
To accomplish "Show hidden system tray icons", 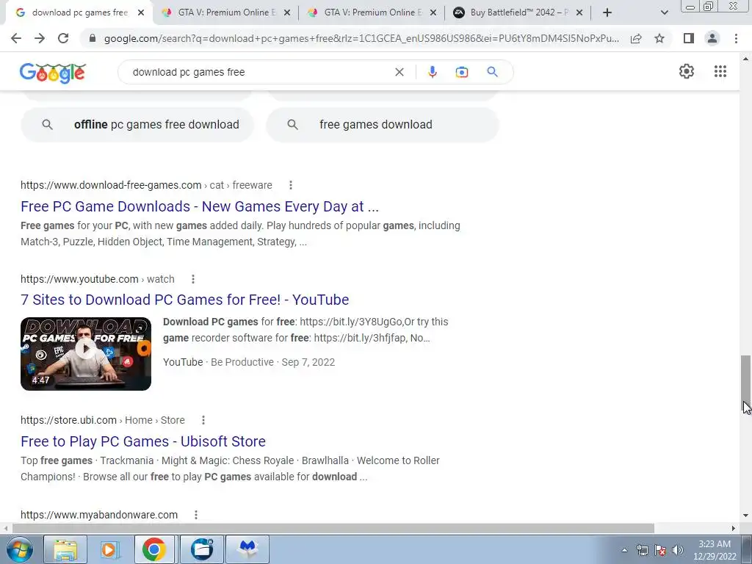I will click(624, 551).
